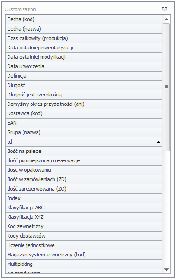Click the scrollbar down arrow
This screenshot has height=280, width=177.
166,269
